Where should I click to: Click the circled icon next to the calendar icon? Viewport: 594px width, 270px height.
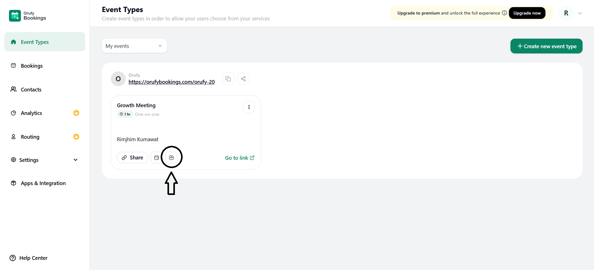coord(171,158)
